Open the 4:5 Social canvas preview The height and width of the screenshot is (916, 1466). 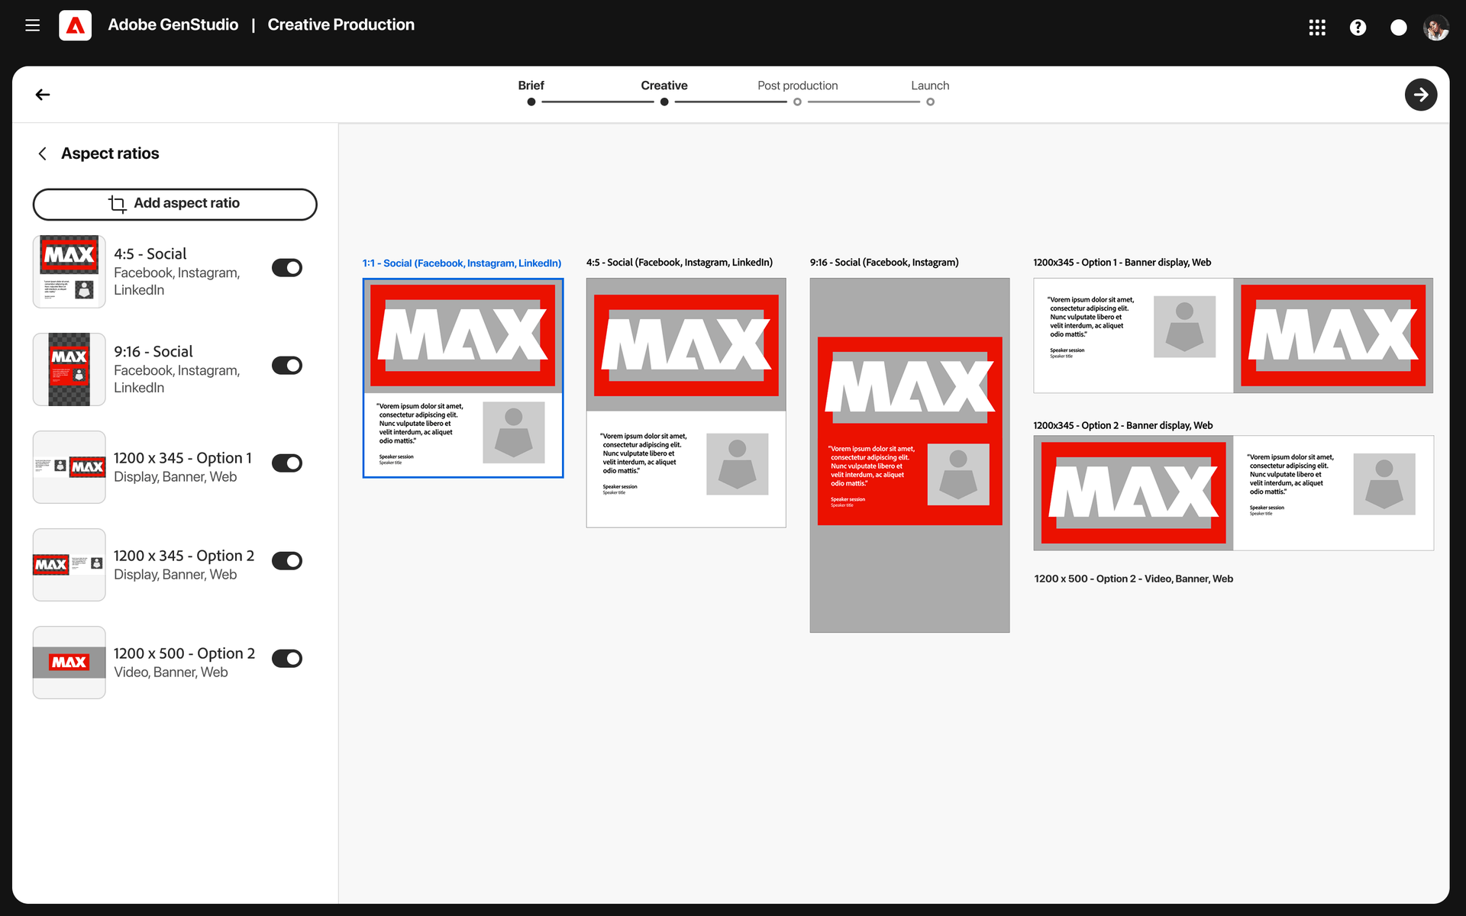point(686,402)
